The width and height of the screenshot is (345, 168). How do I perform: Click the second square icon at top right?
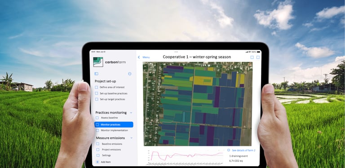pyautogui.click(x=258, y=57)
